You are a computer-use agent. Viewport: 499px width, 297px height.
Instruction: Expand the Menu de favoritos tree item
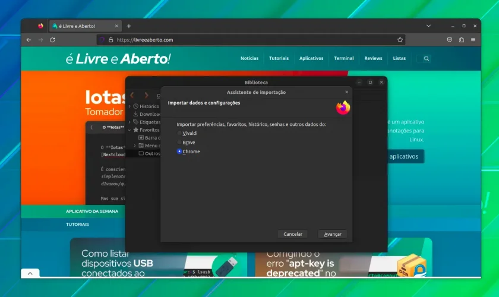coord(135,146)
